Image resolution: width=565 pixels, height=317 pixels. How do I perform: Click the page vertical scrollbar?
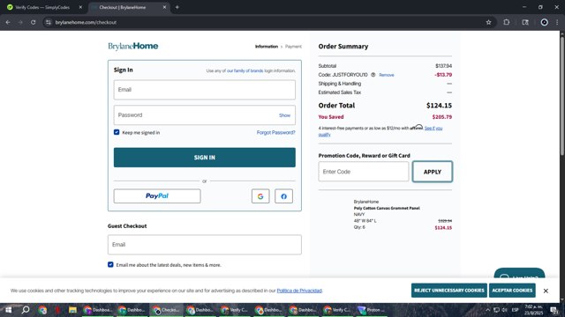click(562, 95)
